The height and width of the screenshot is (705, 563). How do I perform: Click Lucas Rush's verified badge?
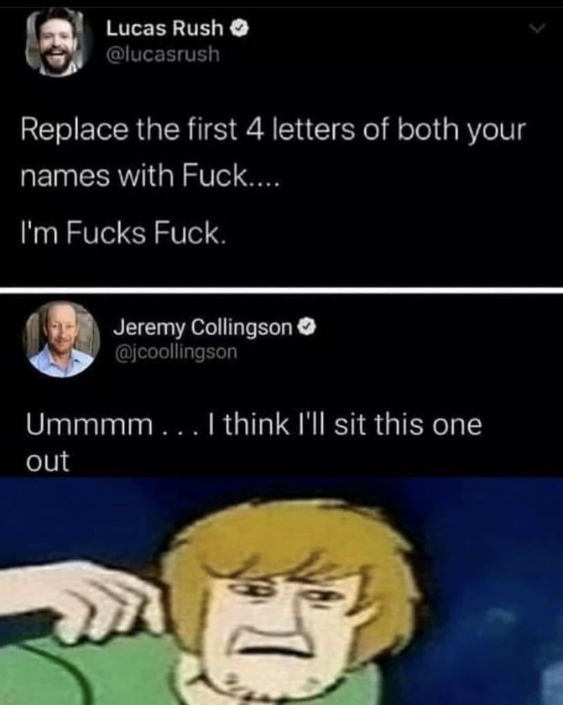tap(239, 29)
